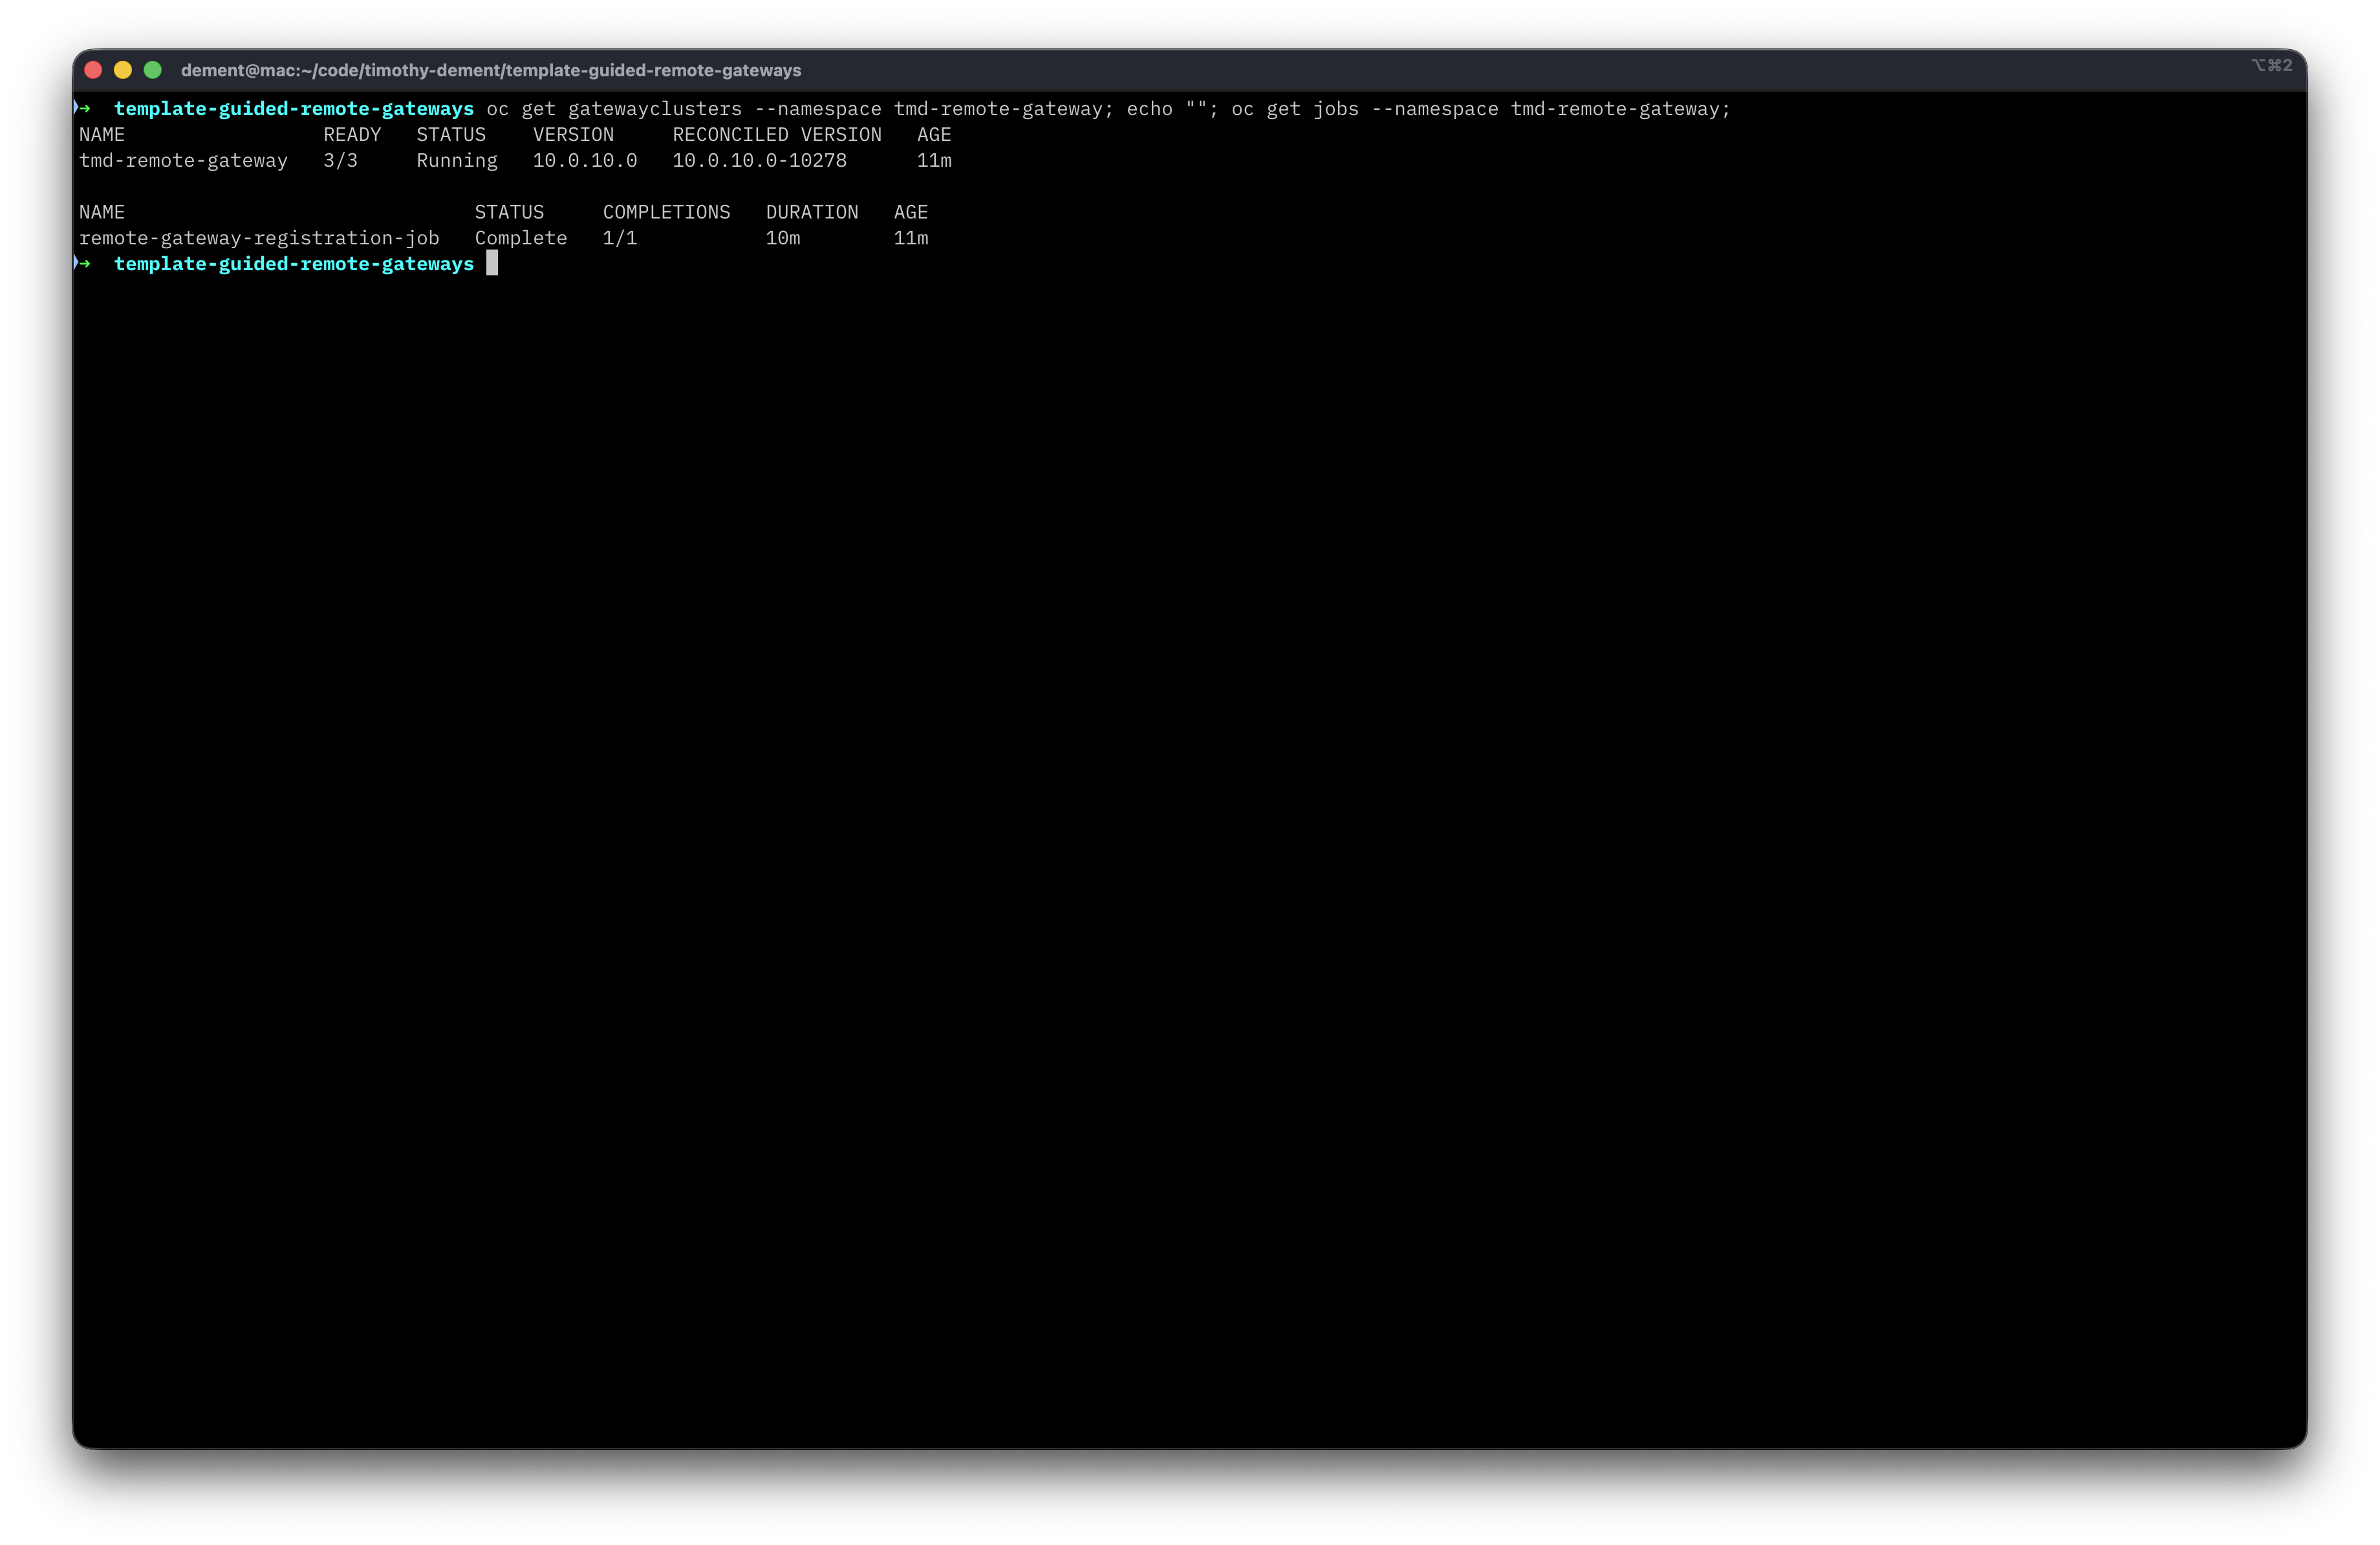
Task: Click the tmd-remote-gateway cluster name in the results
Action: [183, 160]
